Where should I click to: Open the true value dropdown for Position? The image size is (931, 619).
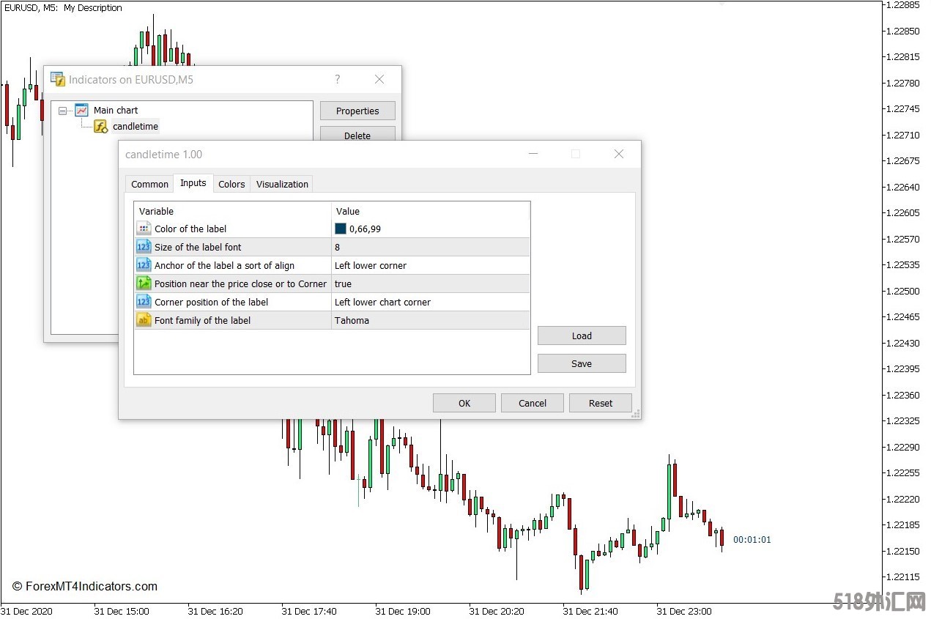click(x=431, y=283)
